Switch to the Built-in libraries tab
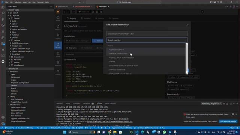 (100, 18)
